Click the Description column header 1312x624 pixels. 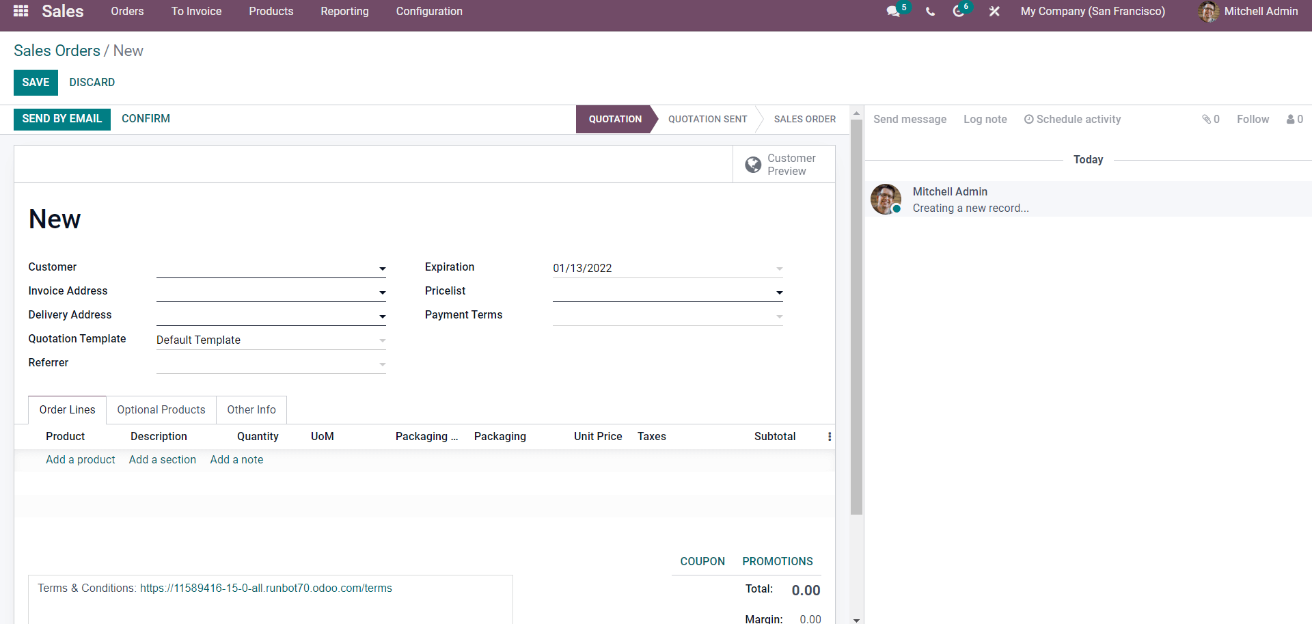coord(159,437)
